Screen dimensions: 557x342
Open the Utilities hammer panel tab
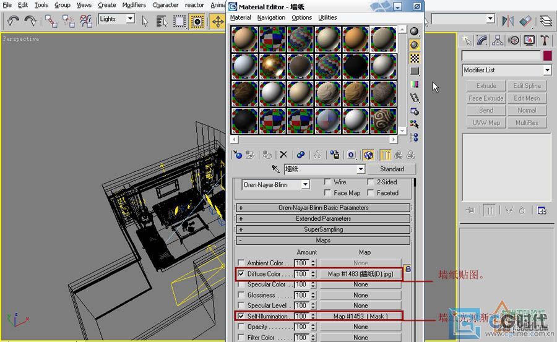pyautogui.click(x=545, y=40)
